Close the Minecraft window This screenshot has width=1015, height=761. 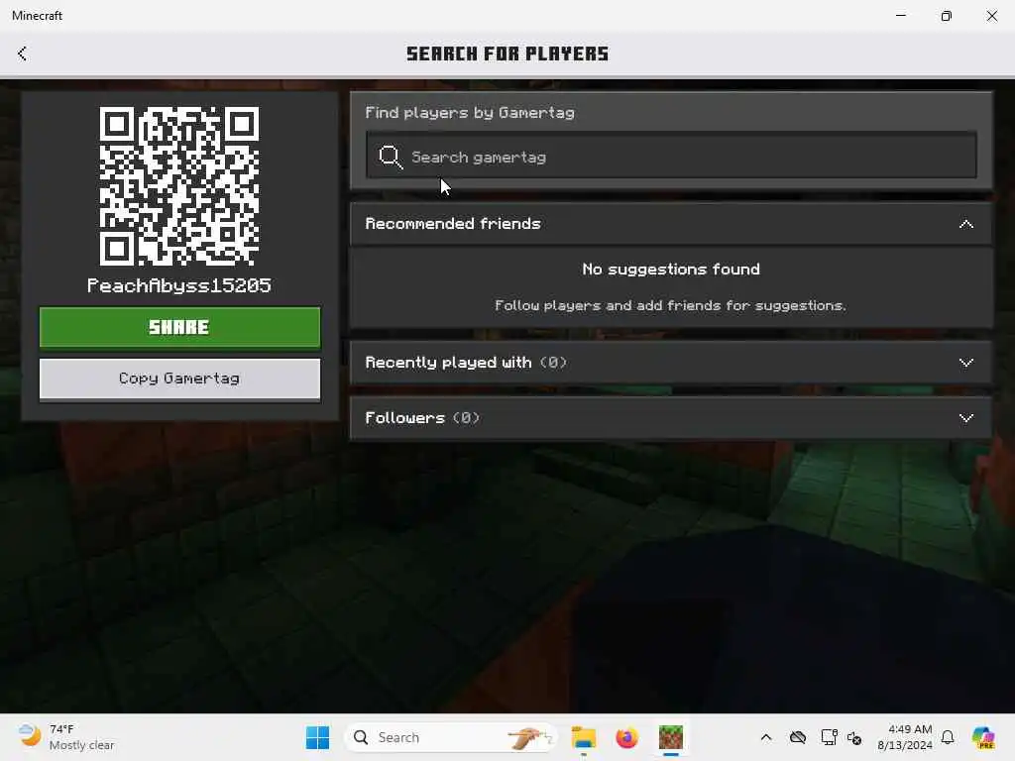click(991, 16)
